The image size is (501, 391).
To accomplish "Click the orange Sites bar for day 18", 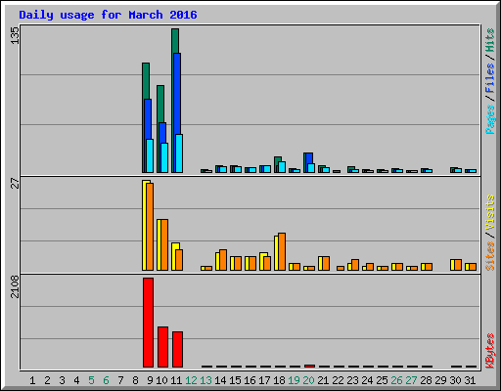I will pos(282,251).
